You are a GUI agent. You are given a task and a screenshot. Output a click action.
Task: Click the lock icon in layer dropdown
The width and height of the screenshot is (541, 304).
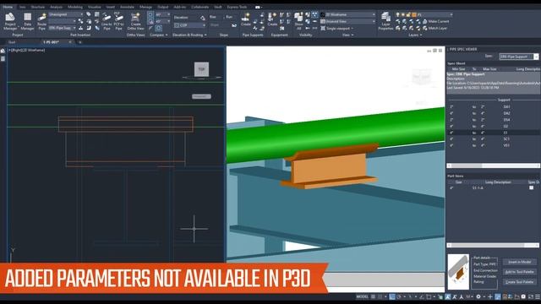[x=408, y=14]
